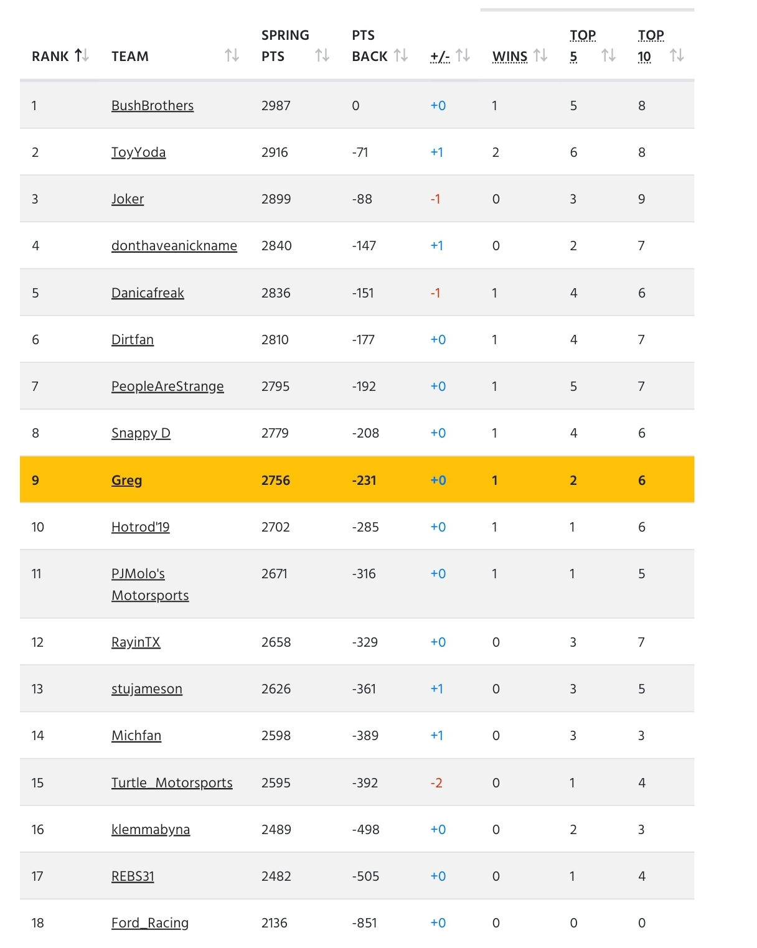Screen dimensions: 757x948
Task: Sort by SPRING PTS using arrows icon
Action: (x=322, y=56)
